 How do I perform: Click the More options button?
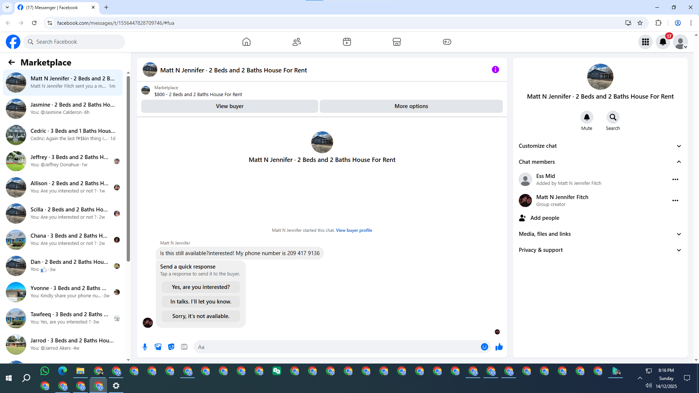point(411,106)
